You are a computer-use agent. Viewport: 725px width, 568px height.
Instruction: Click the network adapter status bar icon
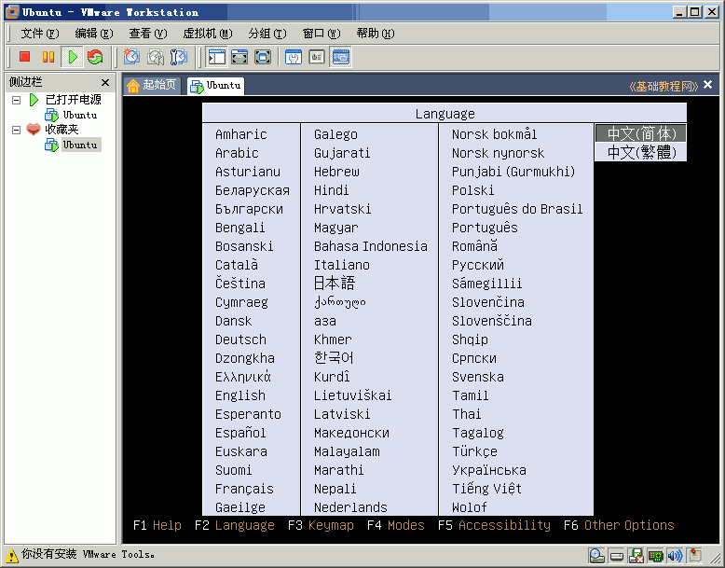[x=655, y=555]
